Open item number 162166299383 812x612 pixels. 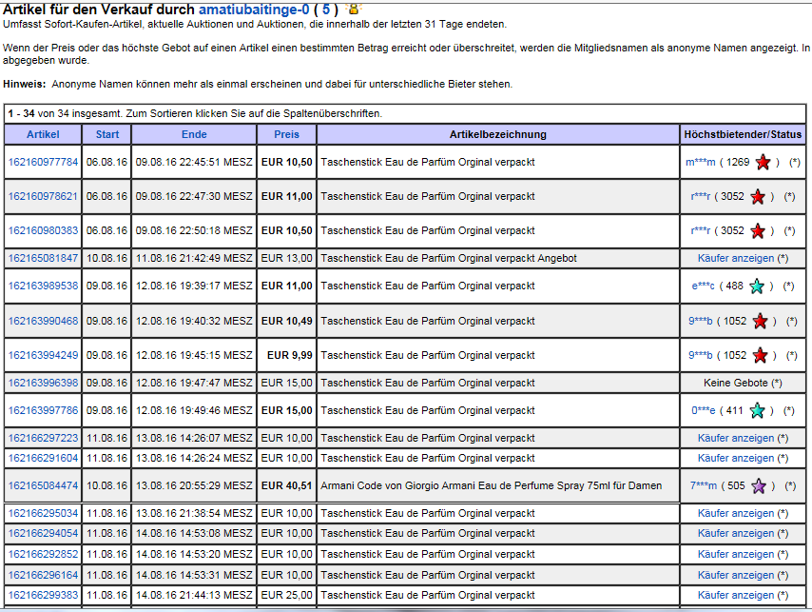43,595
